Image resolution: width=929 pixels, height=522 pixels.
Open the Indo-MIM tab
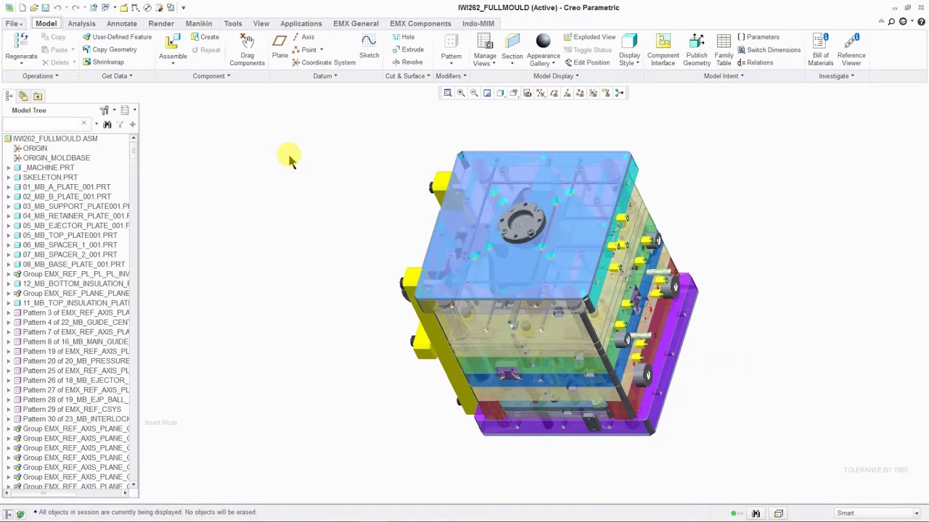pyautogui.click(x=478, y=23)
